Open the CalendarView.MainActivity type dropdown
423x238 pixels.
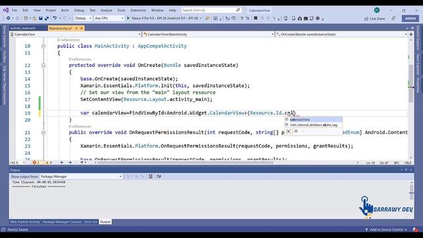click(x=209, y=34)
